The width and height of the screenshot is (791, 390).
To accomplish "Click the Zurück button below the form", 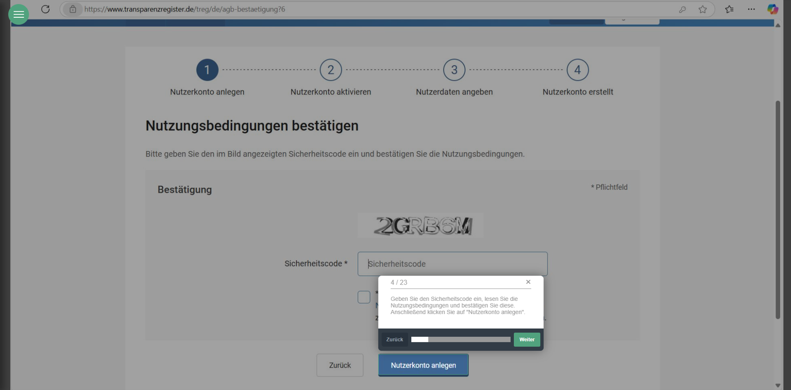I will [x=340, y=365].
